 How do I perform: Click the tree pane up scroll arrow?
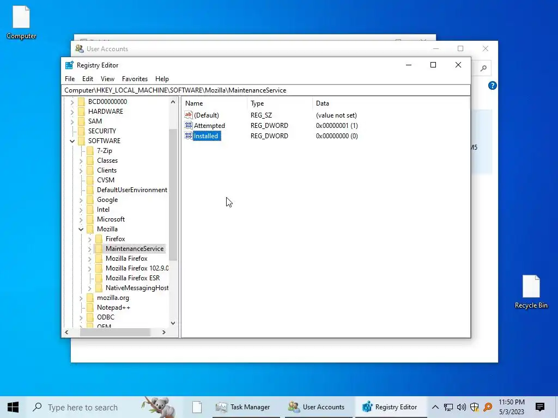tap(173, 102)
